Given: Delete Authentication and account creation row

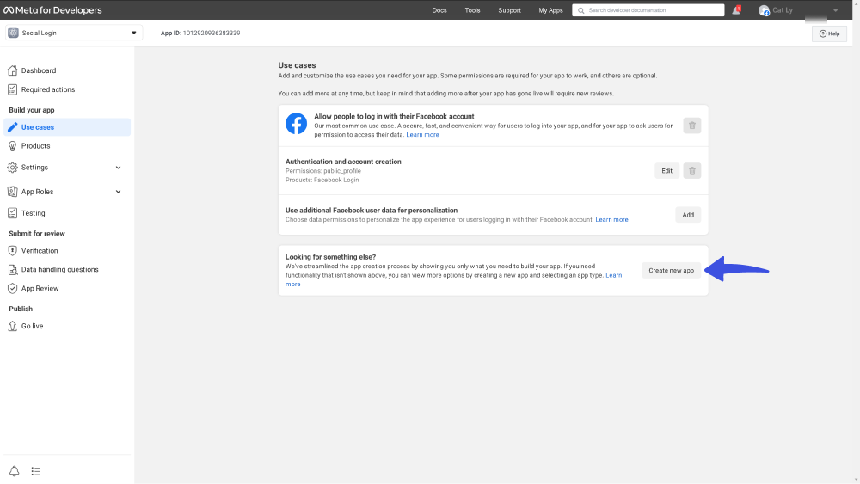Looking at the screenshot, I should coord(692,171).
